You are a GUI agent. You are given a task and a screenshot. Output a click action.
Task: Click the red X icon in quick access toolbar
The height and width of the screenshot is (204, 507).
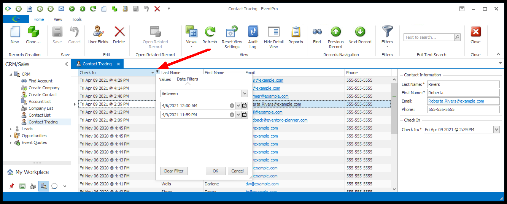click(x=157, y=8)
